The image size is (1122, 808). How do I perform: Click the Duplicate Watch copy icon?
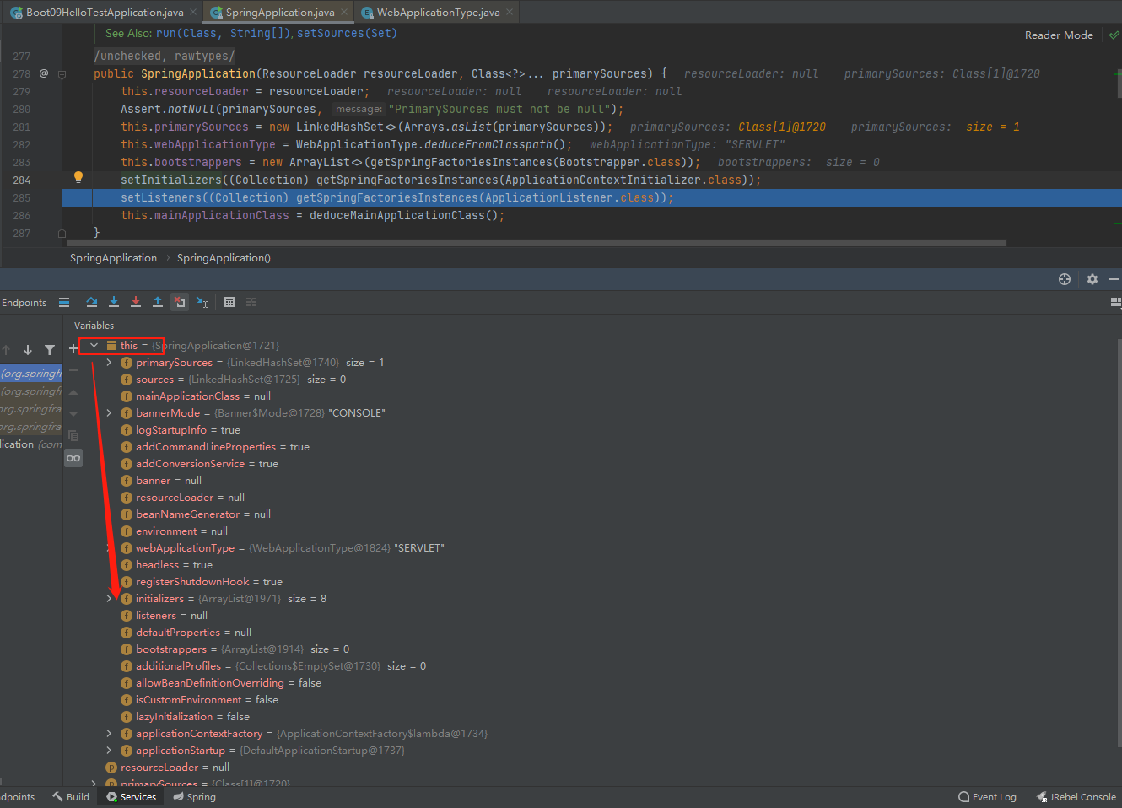coord(73,436)
